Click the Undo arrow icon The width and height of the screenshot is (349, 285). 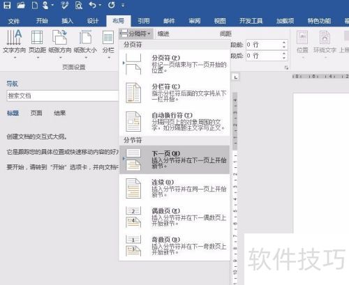click(93, 5)
